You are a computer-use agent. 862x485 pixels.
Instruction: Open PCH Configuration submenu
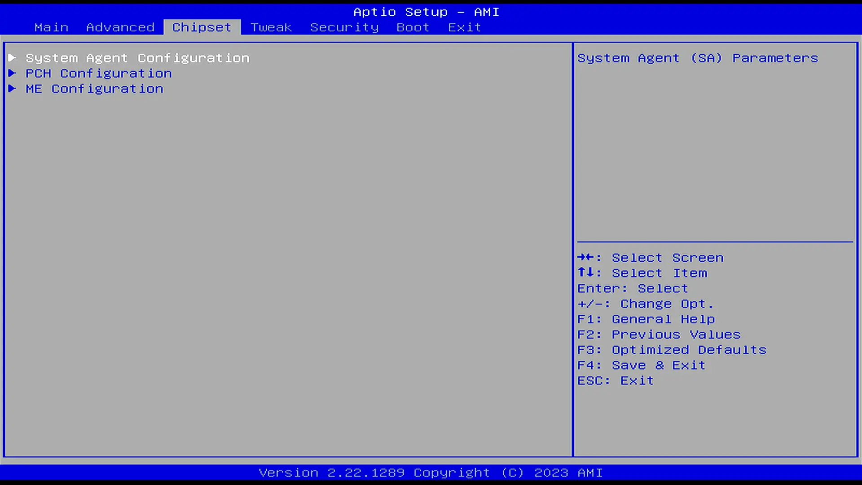coord(99,73)
